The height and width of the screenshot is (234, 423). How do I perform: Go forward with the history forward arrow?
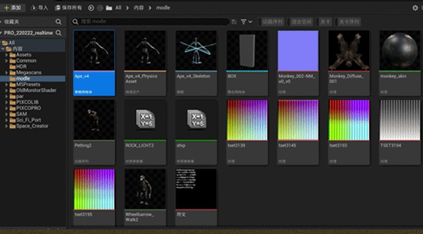(x=100, y=8)
